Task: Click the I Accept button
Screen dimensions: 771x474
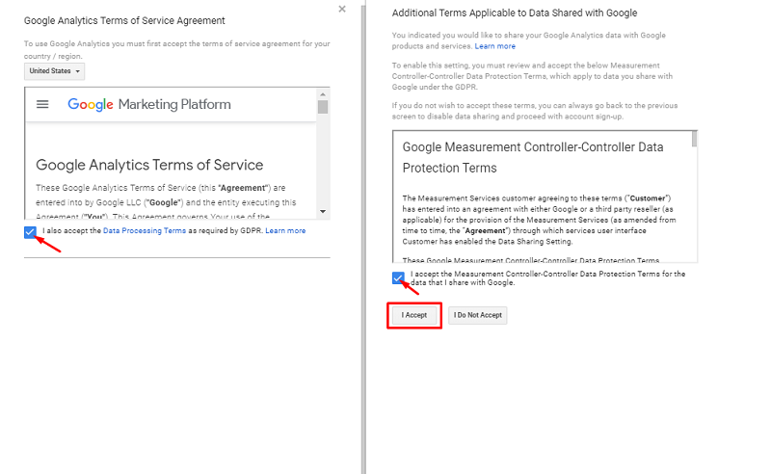Action: click(414, 315)
